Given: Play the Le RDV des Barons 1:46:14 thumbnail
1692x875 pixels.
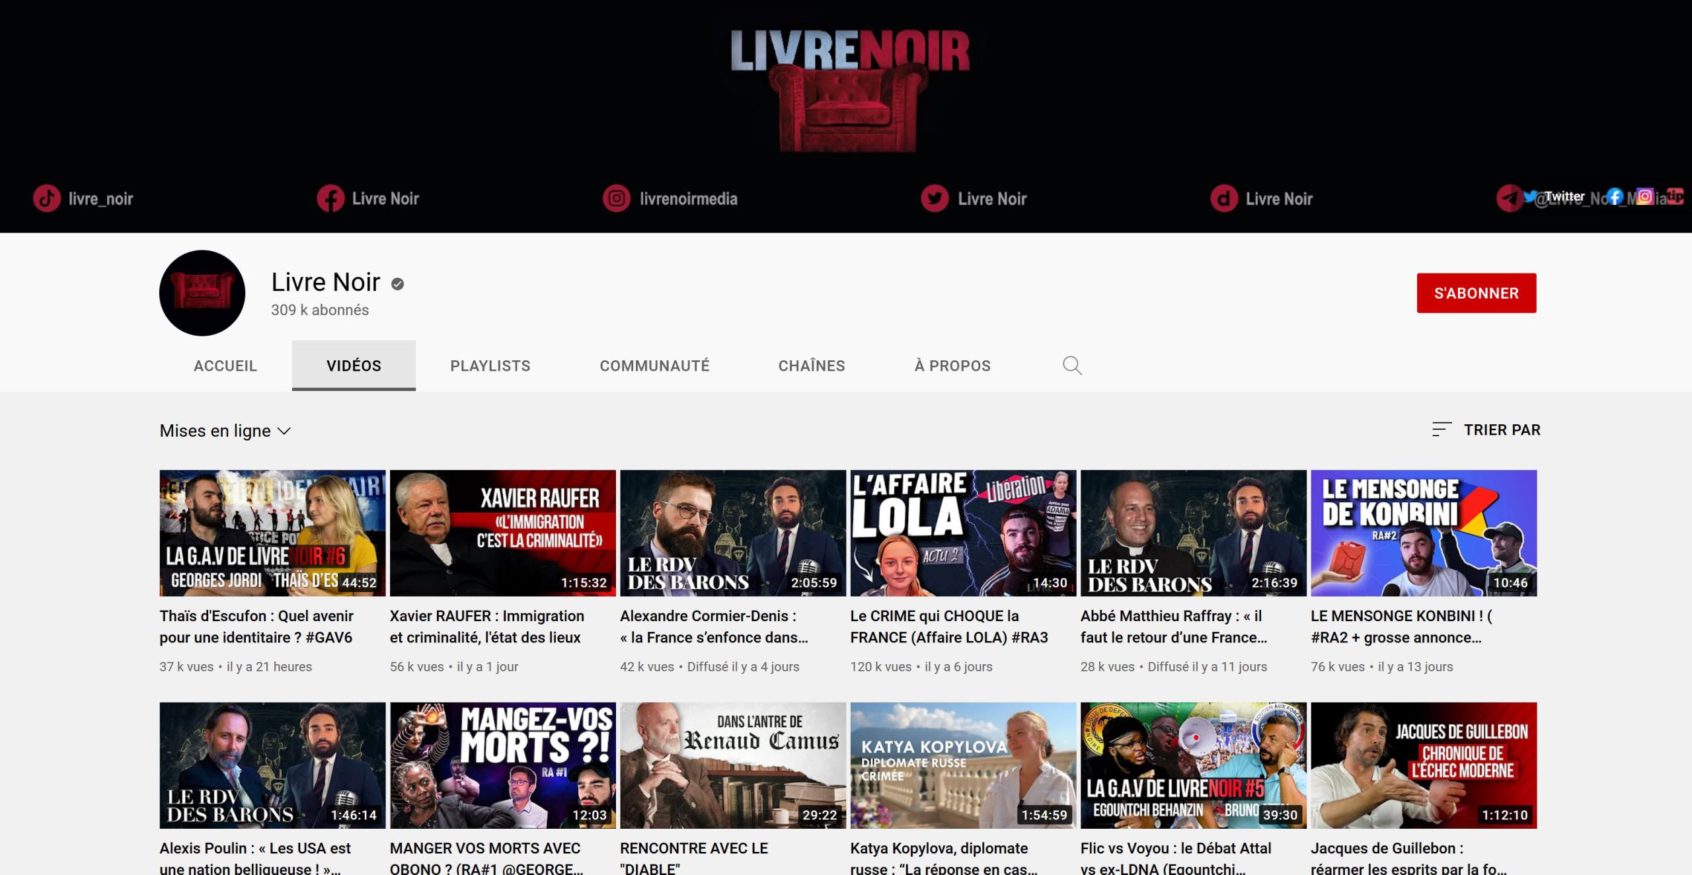Looking at the screenshot, I should click(272, 765).
